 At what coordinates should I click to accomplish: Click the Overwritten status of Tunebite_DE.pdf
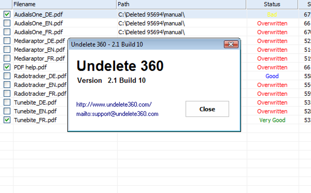pyautogui.click(x=272, y=103)
